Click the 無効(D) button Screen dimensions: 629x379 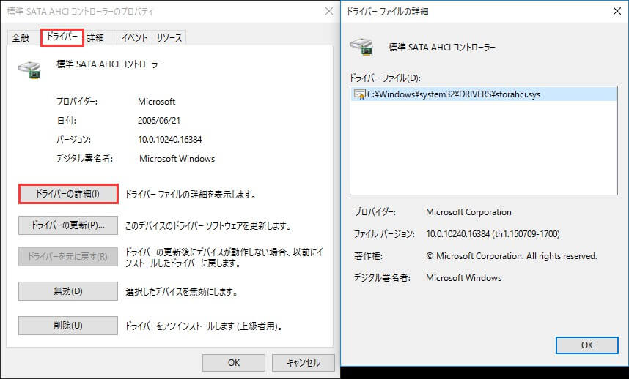[x=68, y=291]
